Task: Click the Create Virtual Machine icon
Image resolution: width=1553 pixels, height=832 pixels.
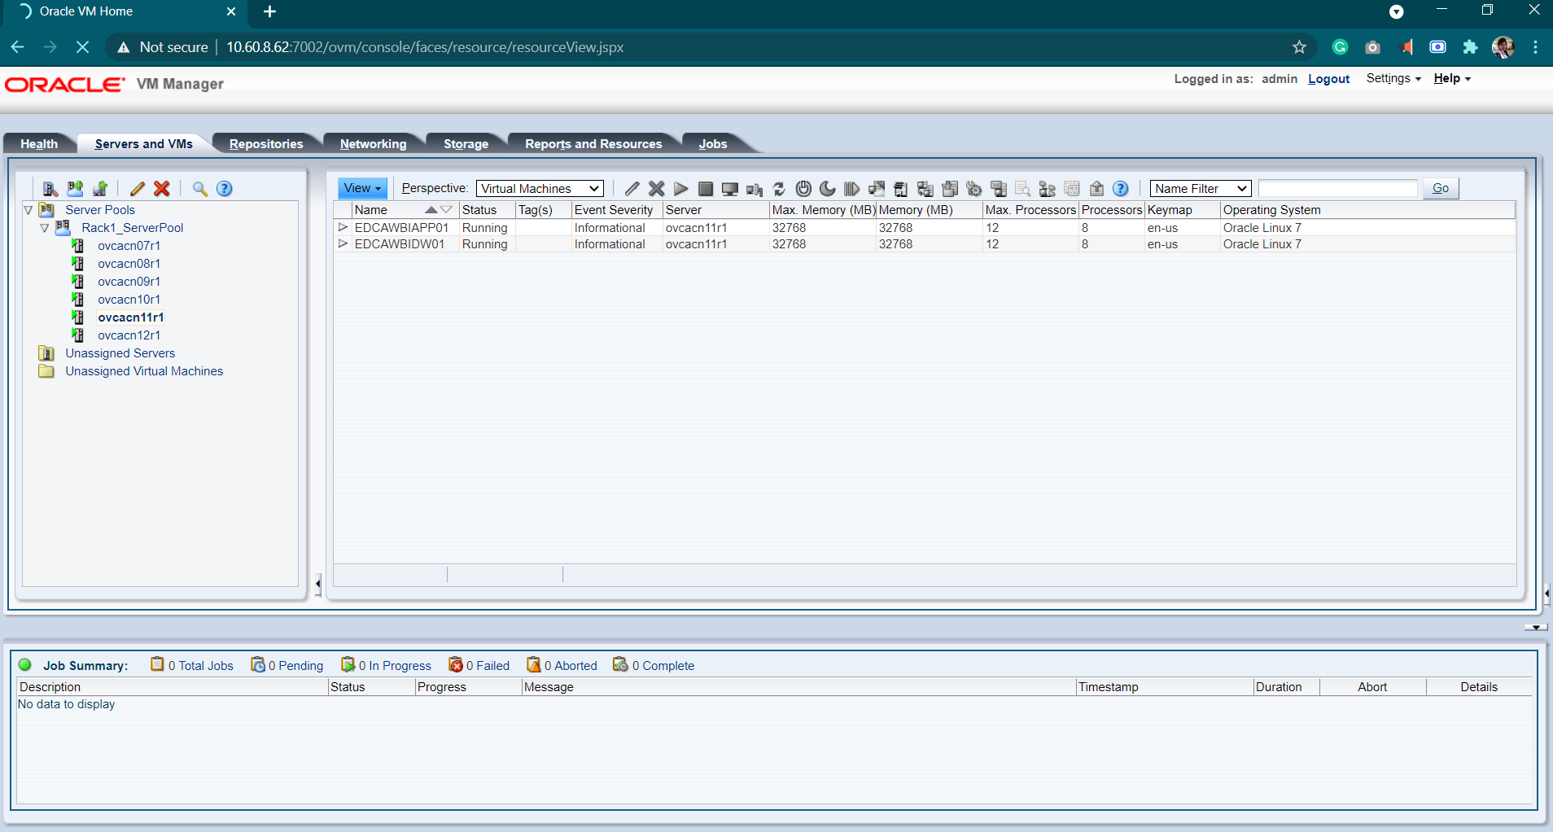Action: (100, 189)
